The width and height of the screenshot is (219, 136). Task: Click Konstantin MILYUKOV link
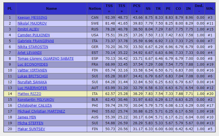pyautogui.click(x=36, y=100)
